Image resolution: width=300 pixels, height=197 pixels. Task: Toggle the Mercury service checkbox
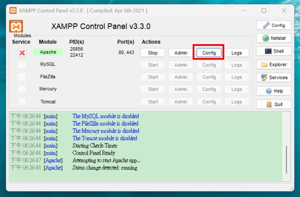tap(22, 89)
